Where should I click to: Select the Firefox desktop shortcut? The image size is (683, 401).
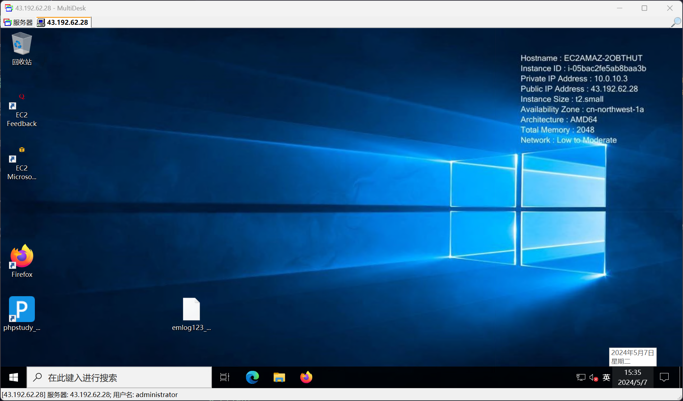(22, 261)
